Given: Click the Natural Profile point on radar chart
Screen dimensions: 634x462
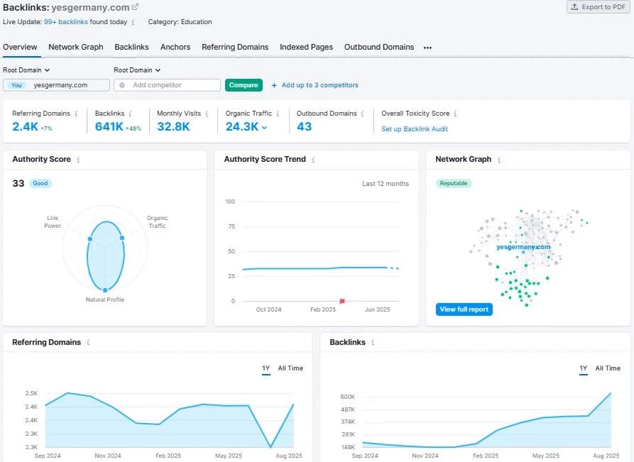Looking at the screenshot, I should (x=105, y=290).
